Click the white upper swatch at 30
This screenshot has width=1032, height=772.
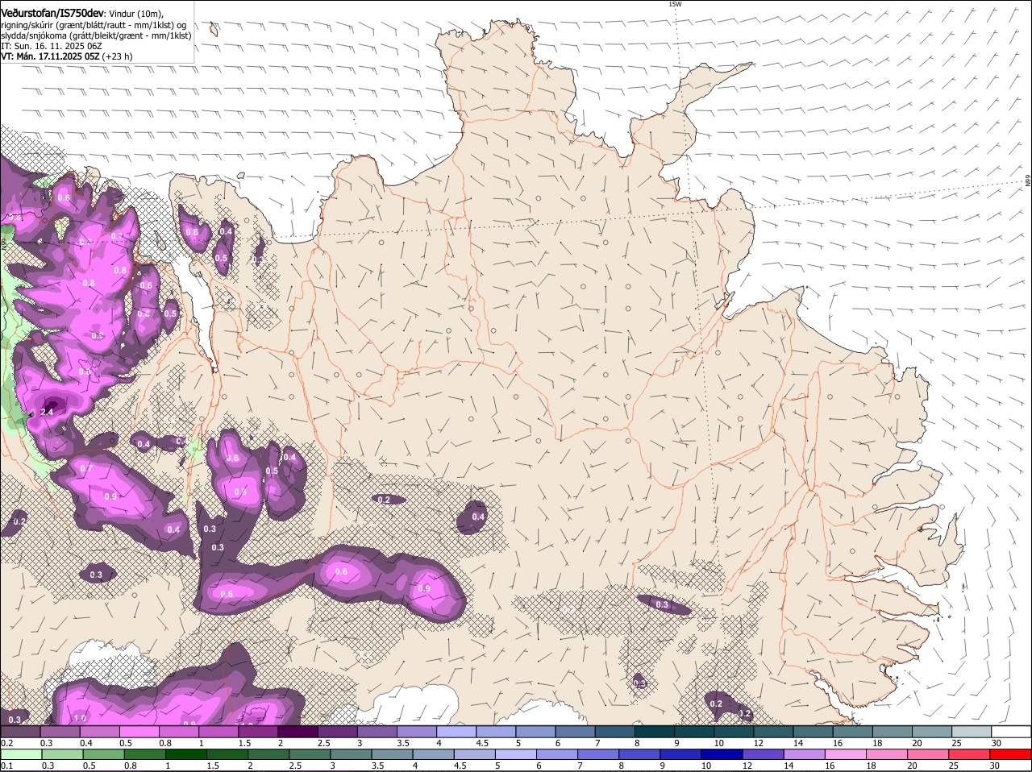(x=1011, y=732)
